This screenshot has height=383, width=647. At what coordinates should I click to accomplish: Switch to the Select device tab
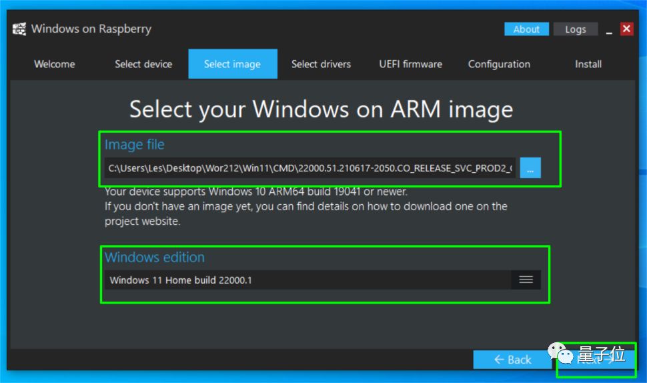pyautogui.click(x=143, y=64)
